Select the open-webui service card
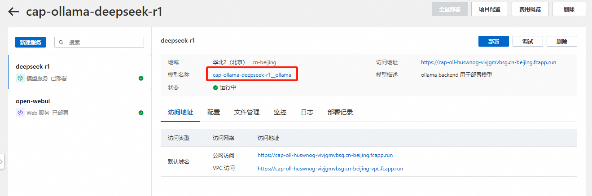Viewport: 592px width, 196px height. point(79,107)
